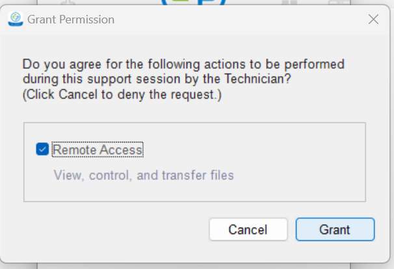Click the View, control, and transfer files text
The height and width of the screenshot is (269, 394).
pyautogui.click(x=144, y=175)
